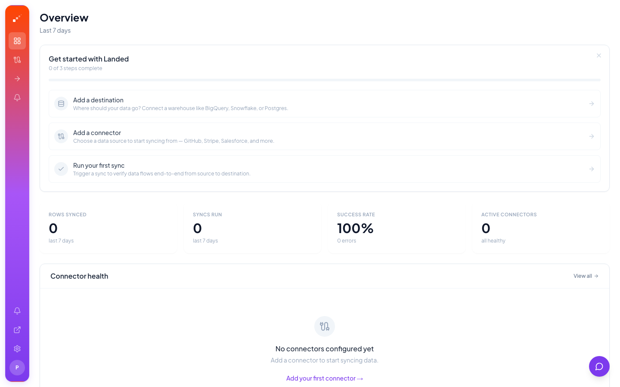
Task: Open Syncs via the arrow sidebar icon
Action: point(17,79)
